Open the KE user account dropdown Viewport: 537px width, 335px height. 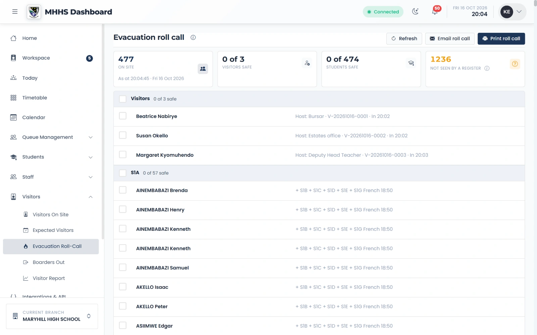(x=512, y=12)
